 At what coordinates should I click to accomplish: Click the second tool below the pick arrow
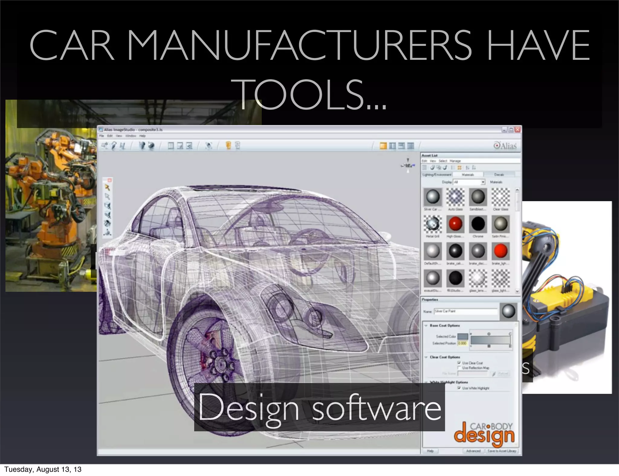click(108, 206)
